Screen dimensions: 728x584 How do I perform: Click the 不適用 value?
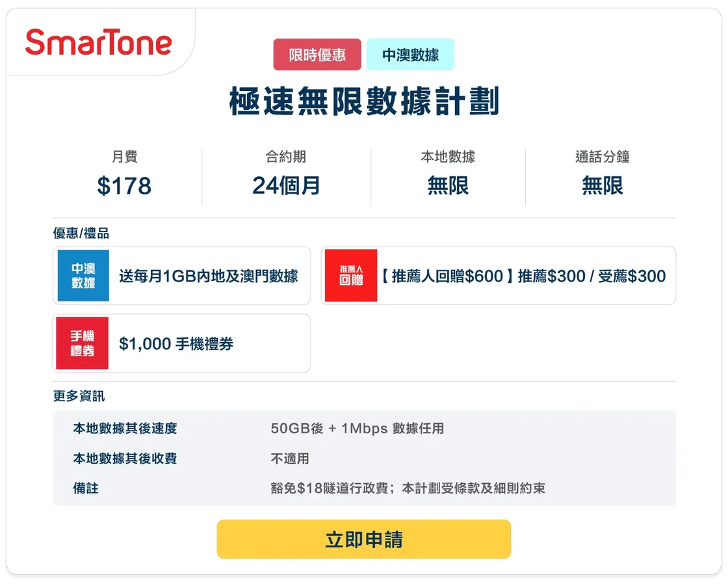[290, 458]
